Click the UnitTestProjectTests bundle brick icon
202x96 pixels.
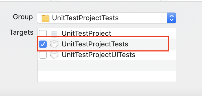point(54,44)
